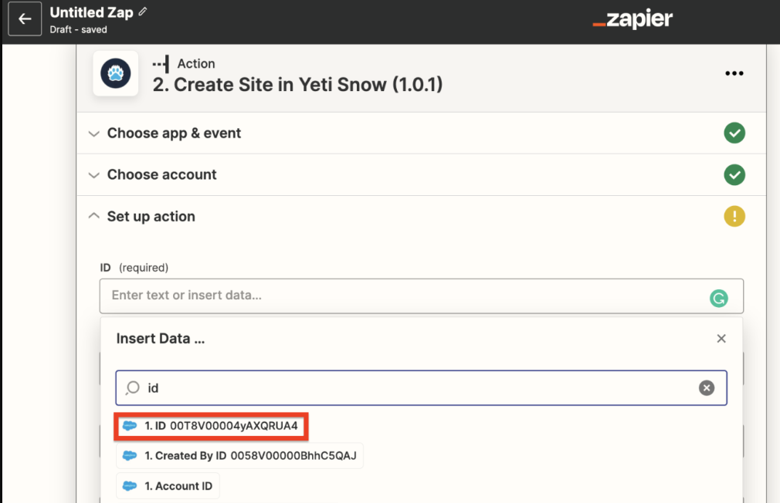Select the 1. ID 00T8V00004yAXQRUA4 option
The width and height of the screenshot is (780, 503).
pyautogui.click(x=211, y=426)
